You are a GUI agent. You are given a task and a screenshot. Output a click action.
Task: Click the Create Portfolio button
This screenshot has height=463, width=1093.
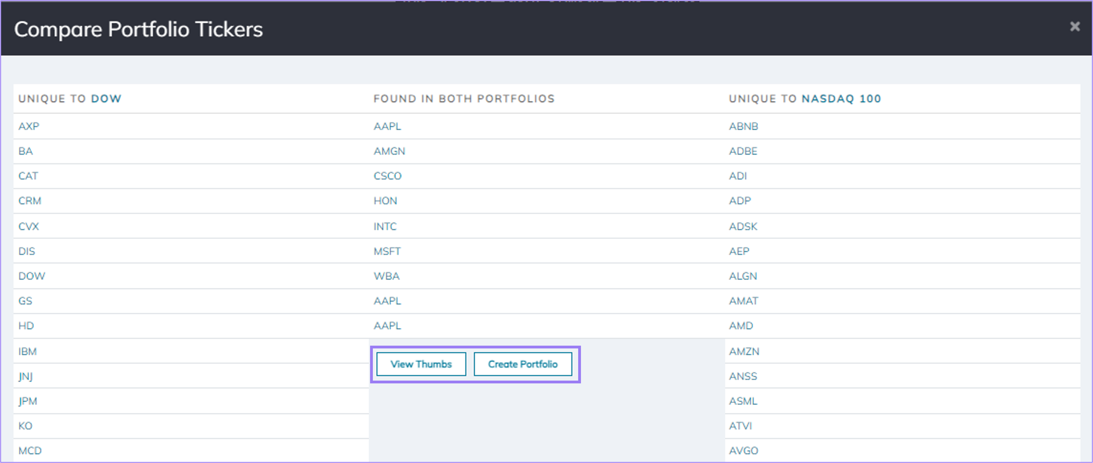pos(523,364)
